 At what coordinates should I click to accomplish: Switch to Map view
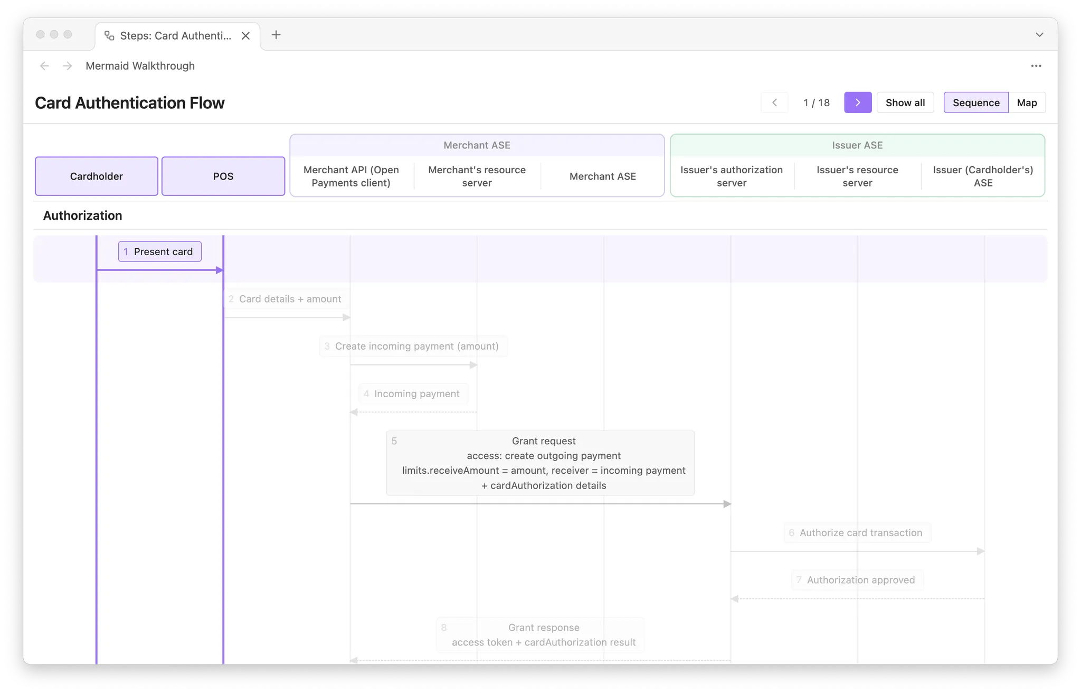coord(1027,102)
